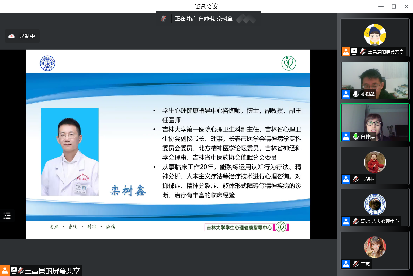Screen dimensions: 413x276
Task: Click the muted mic icon on 王昌景's tile
Action: [363, 52]
